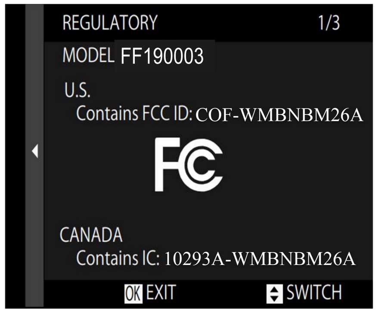Click the Contains IC label

pos(118,258)
